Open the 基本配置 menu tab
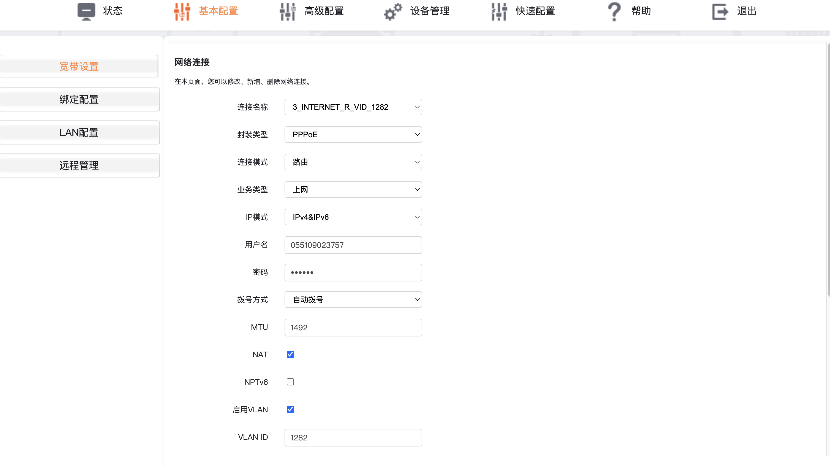The width and height of the screenshot is (830, 466). click(x=219, y=11)
